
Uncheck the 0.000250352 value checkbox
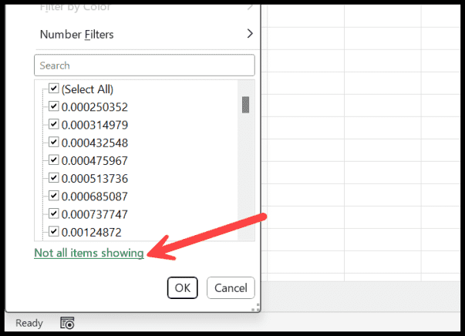tap(53, 106)
